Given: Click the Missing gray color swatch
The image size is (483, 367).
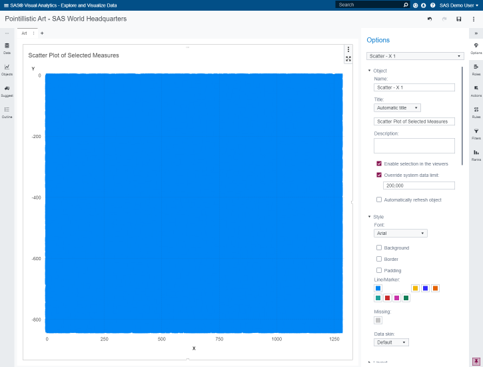Looking at the screenshot, I should click(x=378, y=320).
